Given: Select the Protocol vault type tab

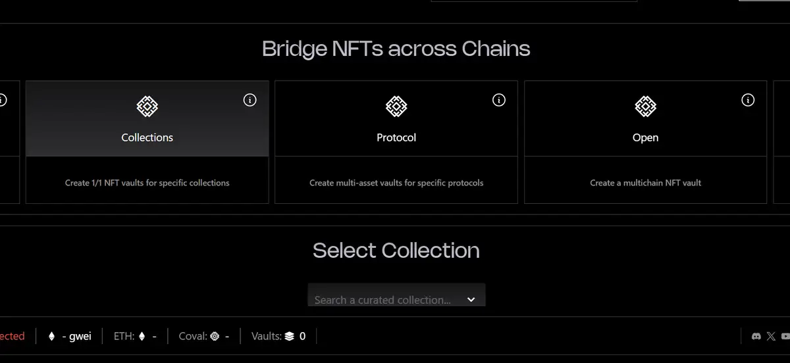Looking at the screenshot, I should 396,137.
